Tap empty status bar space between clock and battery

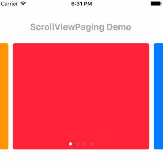click(x=121, y=4)
